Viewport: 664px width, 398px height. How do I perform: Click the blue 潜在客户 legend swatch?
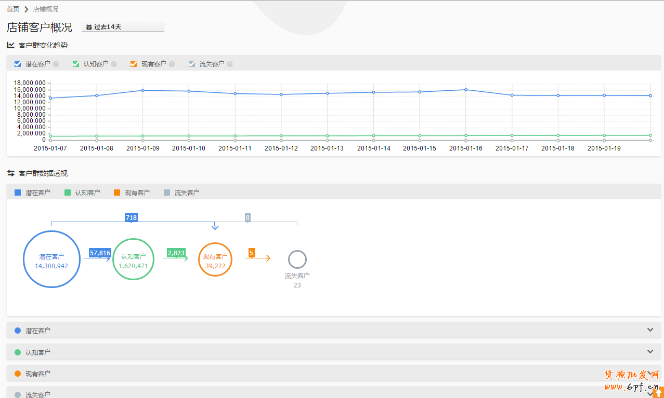(18, 193)
